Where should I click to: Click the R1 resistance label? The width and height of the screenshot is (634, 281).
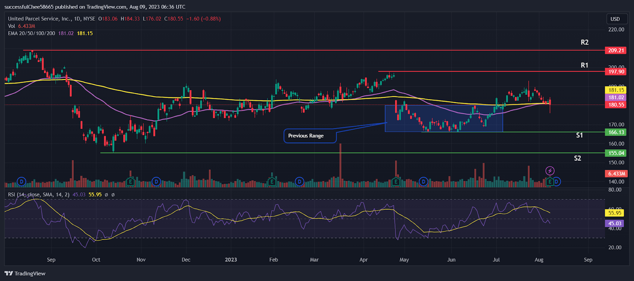click(x=584, y=65)
